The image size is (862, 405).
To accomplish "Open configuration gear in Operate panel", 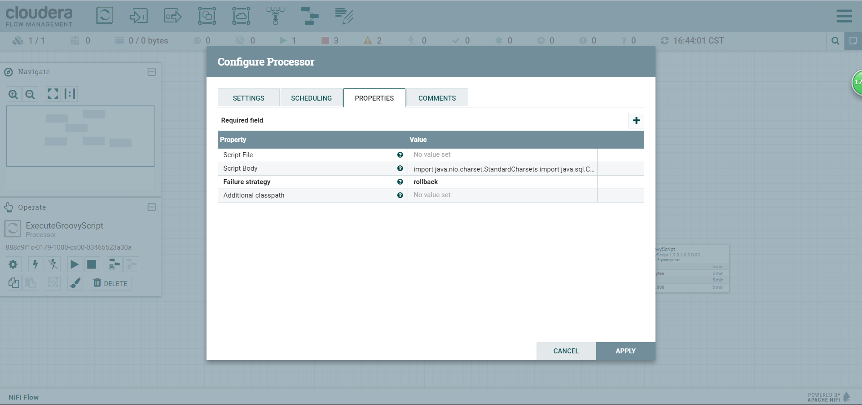I will click(x=13, y=264).
